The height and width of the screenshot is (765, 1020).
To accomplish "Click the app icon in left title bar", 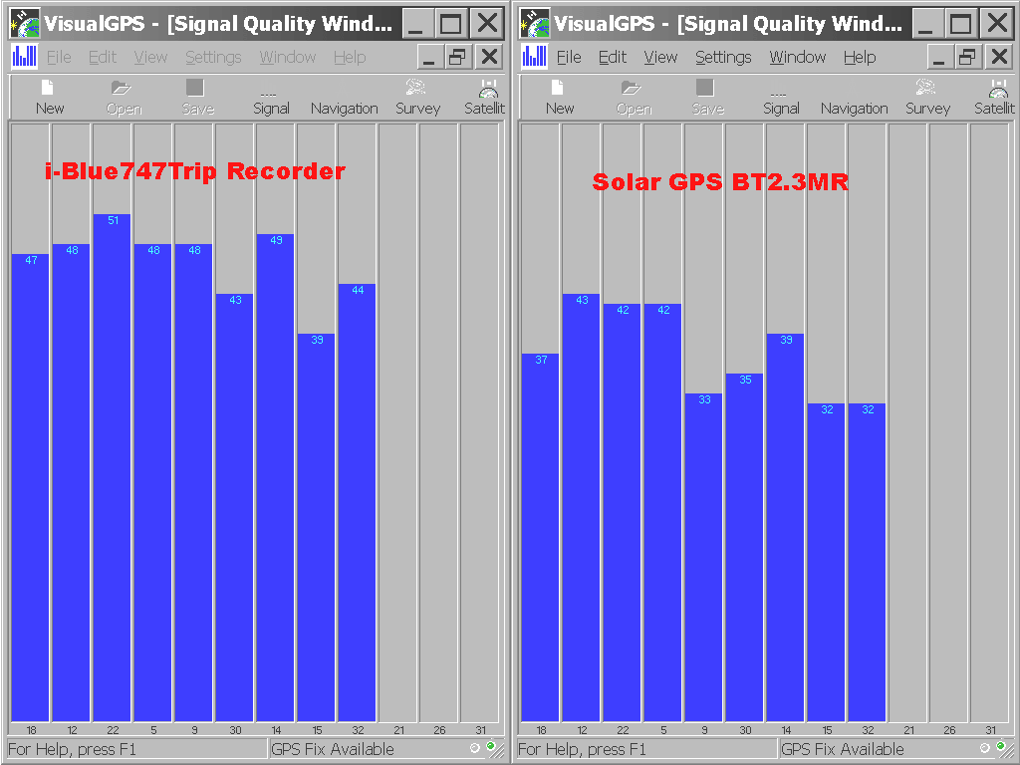I will click(x=25, y=24).
